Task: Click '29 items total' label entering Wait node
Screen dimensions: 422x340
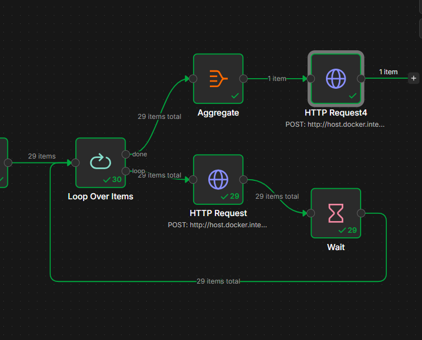Action: tap(277, 197)
